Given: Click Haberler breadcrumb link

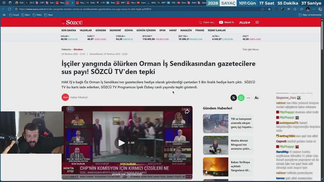Looking at the screenshot, I should (66, 50).
